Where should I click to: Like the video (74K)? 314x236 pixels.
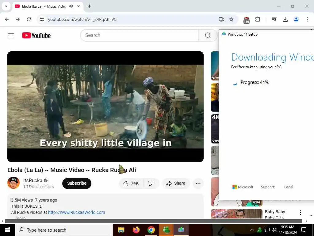(131, 183)
